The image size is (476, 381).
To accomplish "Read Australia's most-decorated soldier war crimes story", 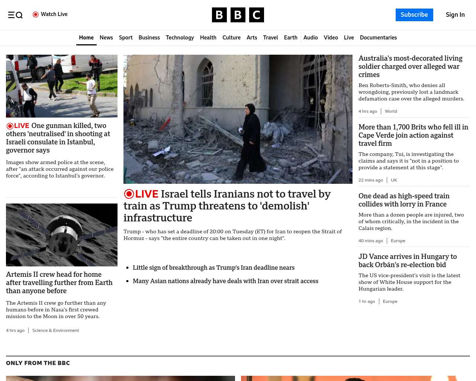I will click(410, 67).
